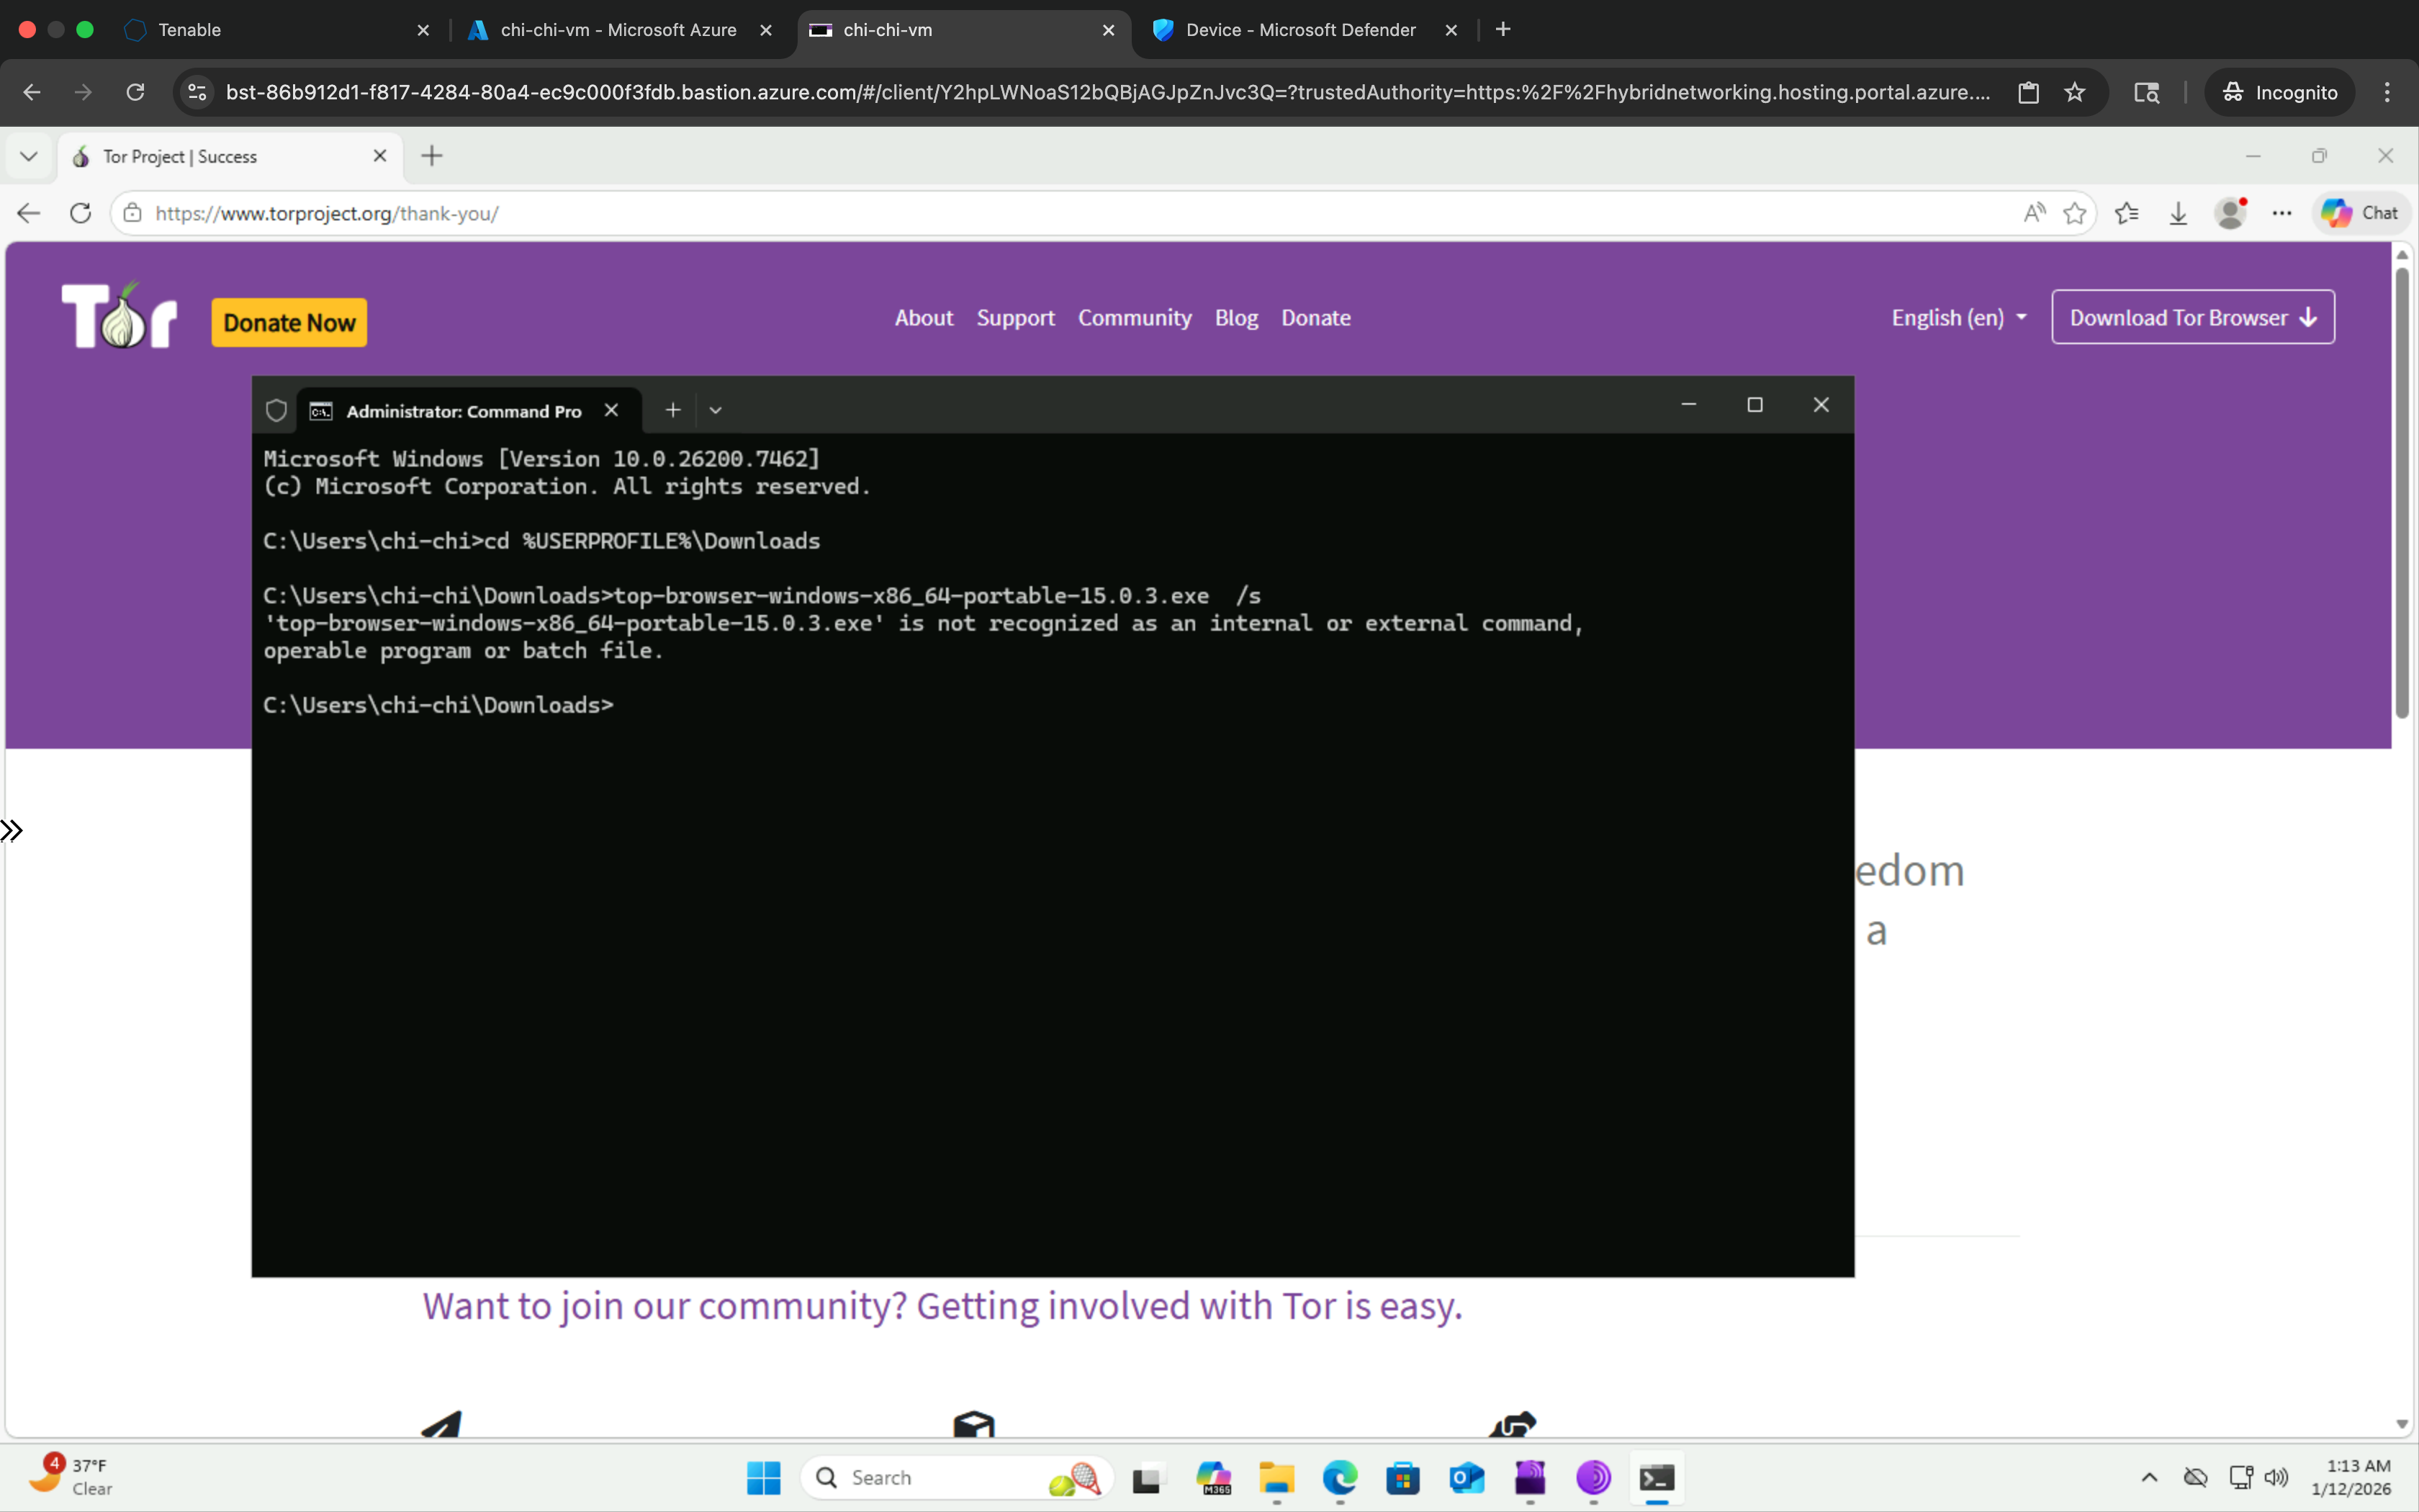This screenshot has width=2419, height=1512.
Task: Add this page to Edge favorites
Action: (2075, 213)
